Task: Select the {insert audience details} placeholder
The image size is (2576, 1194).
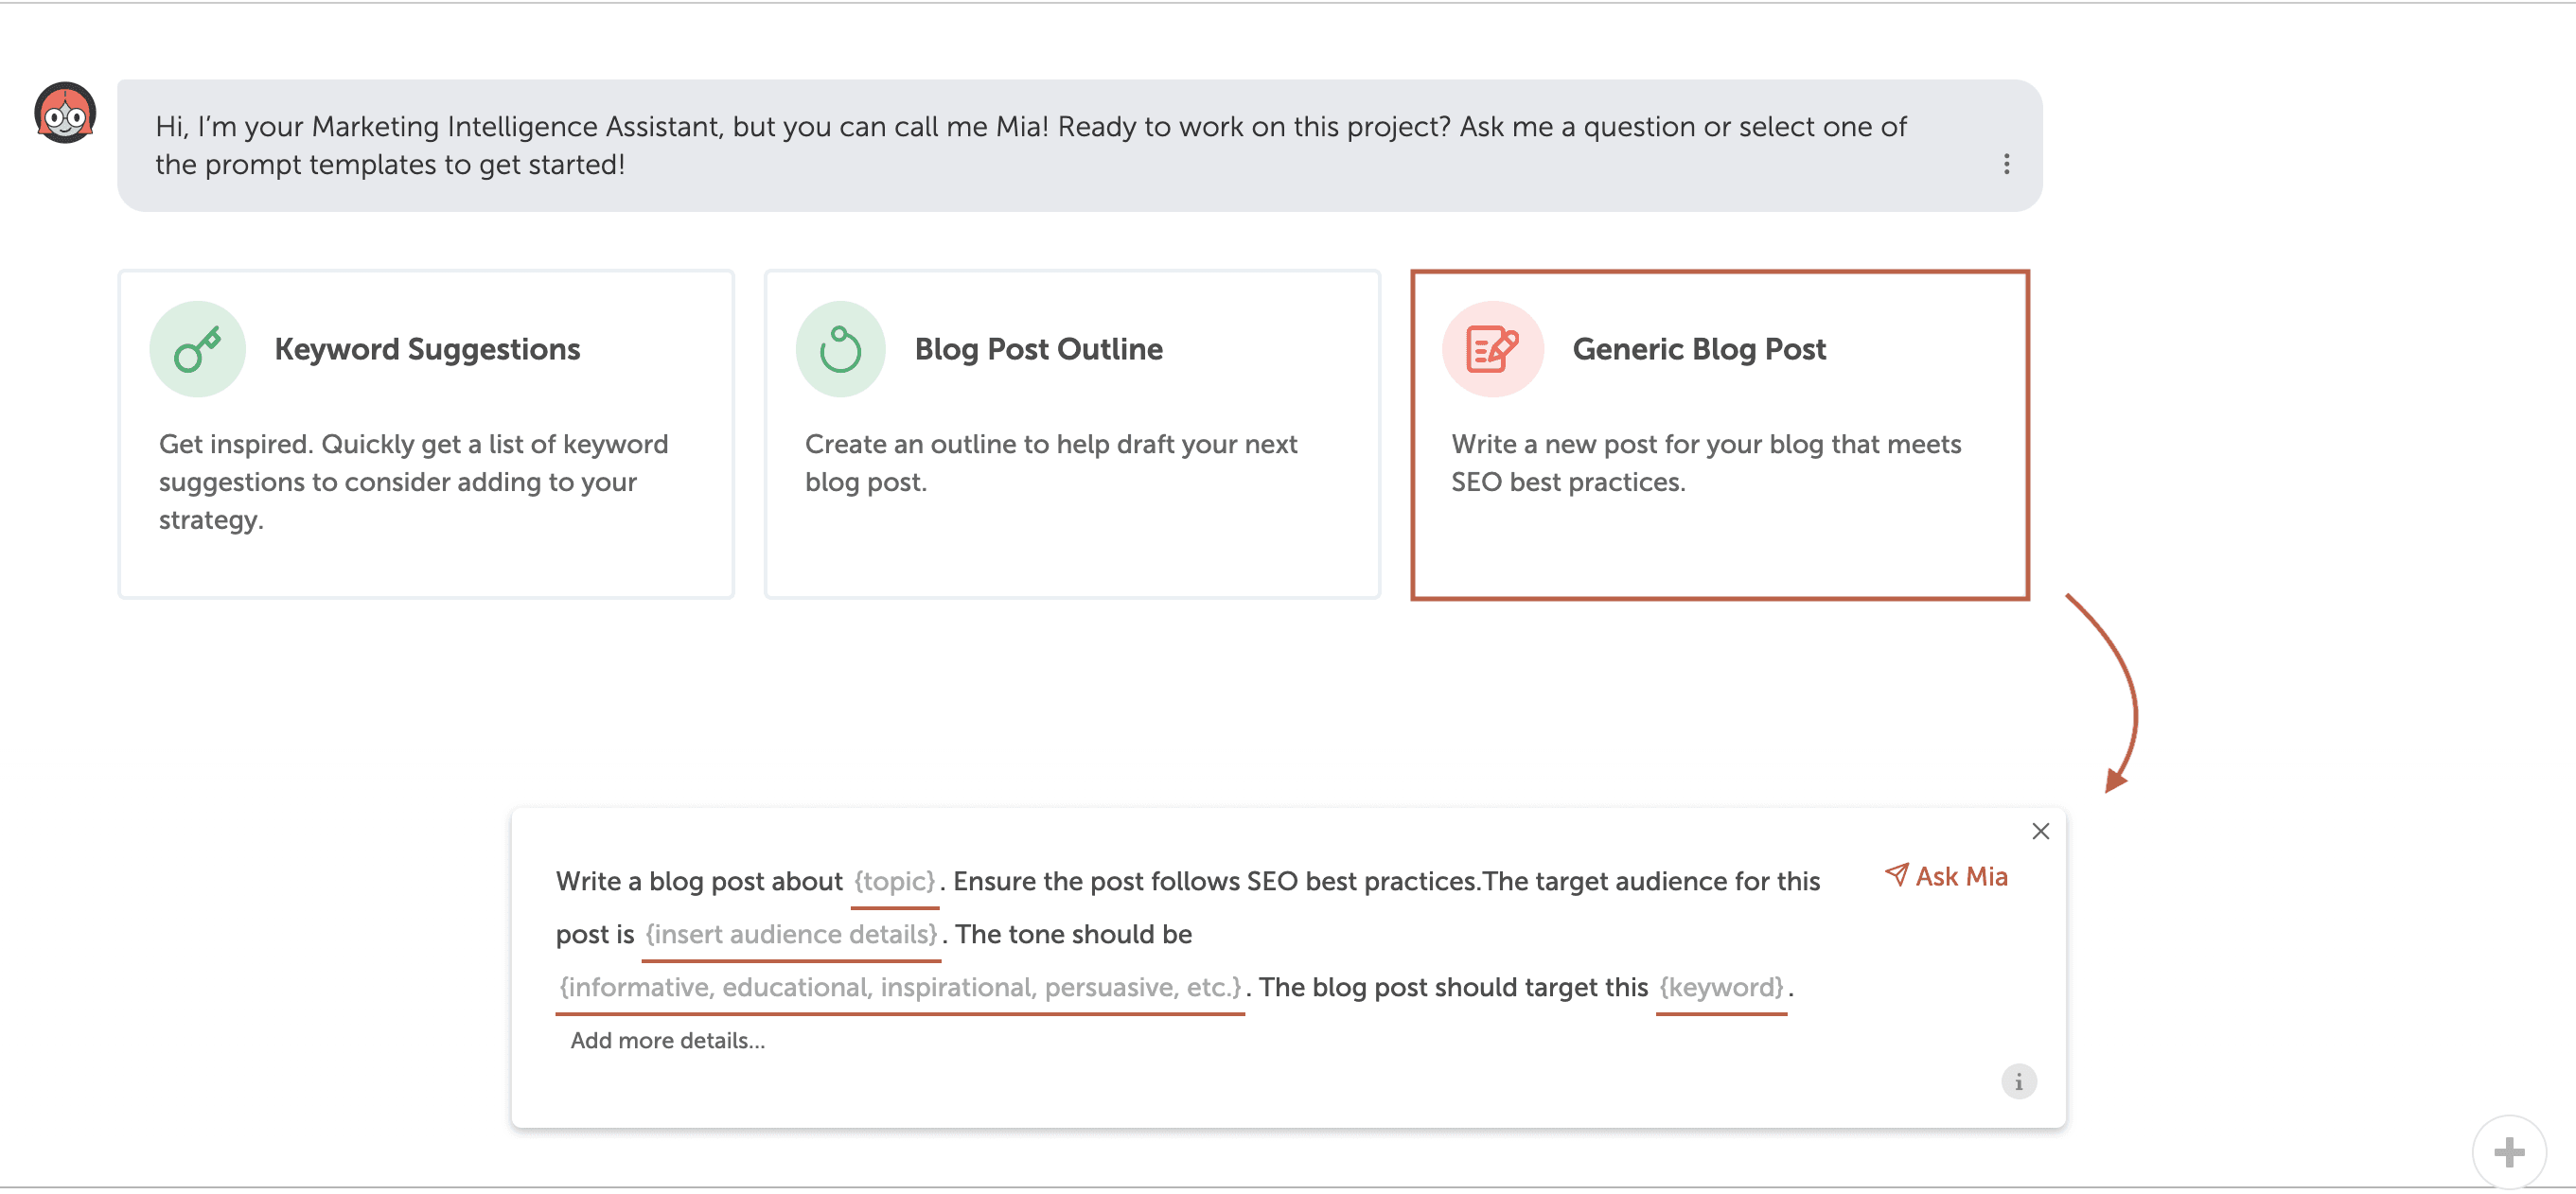Action: pos(791,934)
